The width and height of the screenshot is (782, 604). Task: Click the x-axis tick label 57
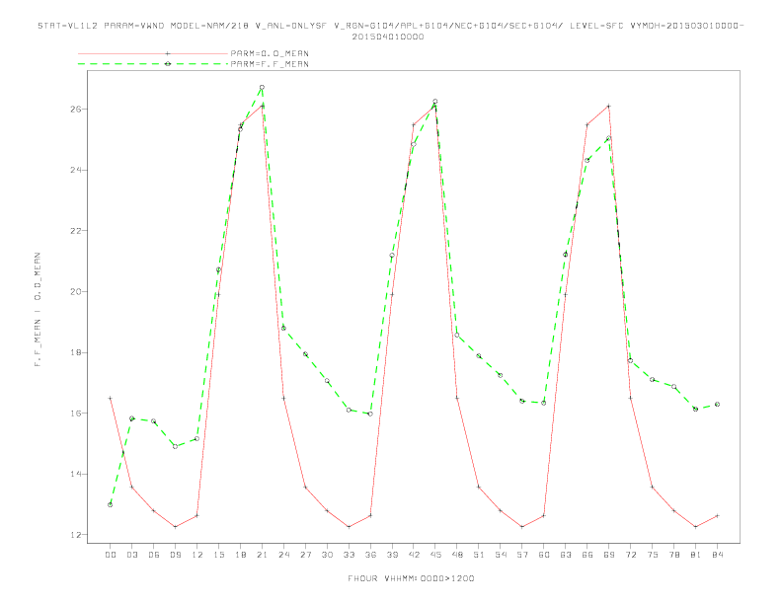[x=522, y=555]
